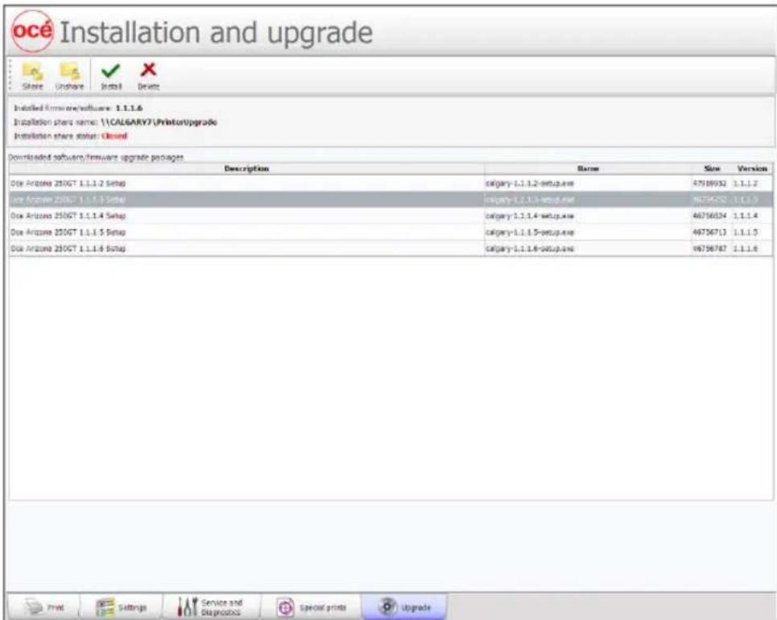The height and width of the screenshot is (620, 777).
Task: Sort by the Name column header
Action: (588, 169)
